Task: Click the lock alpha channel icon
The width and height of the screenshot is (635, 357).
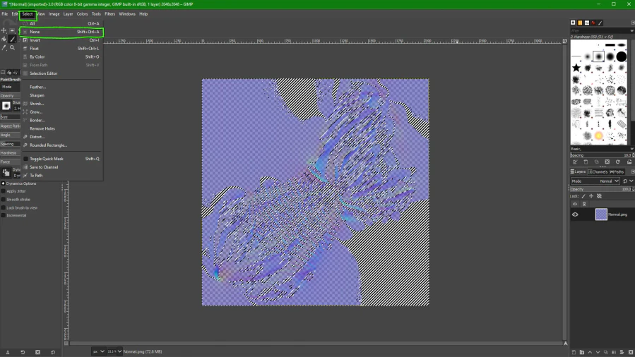Action: point(600,196)
